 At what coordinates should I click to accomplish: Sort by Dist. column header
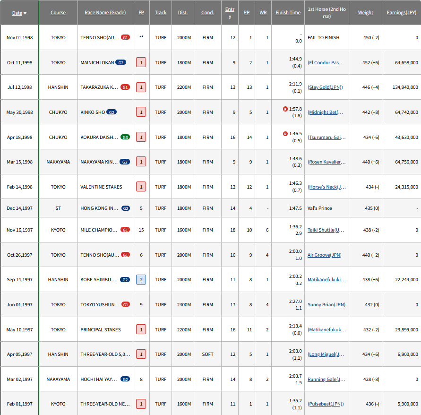tap(182, 13)
